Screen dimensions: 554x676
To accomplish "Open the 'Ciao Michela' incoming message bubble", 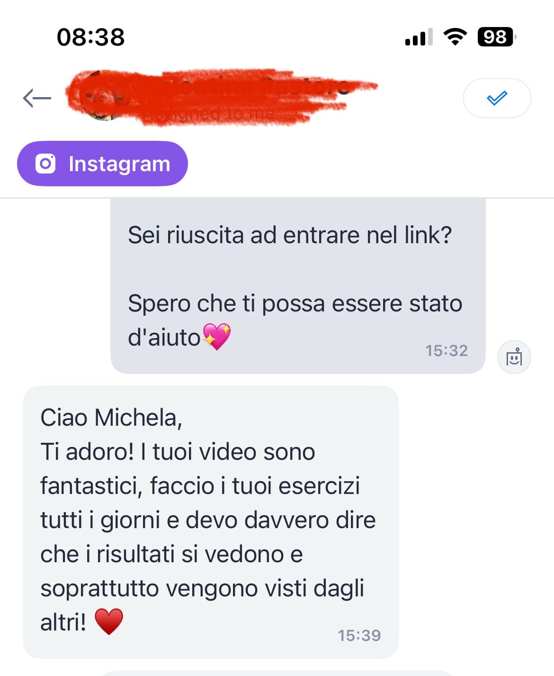I will [211, 522].
